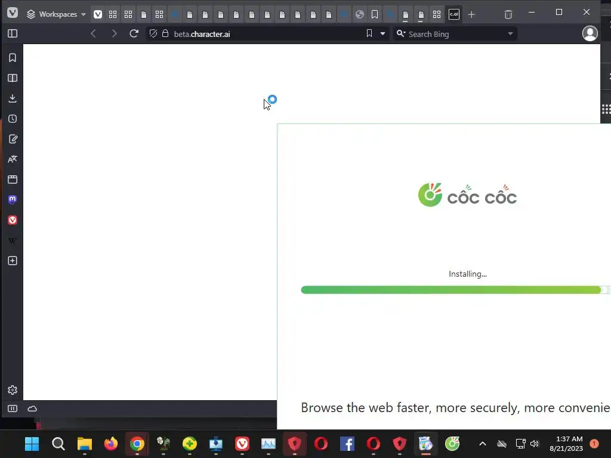Open the Vivaldi main menu
The width and height of the screenshot is (611, 458).
pos(13,13)
